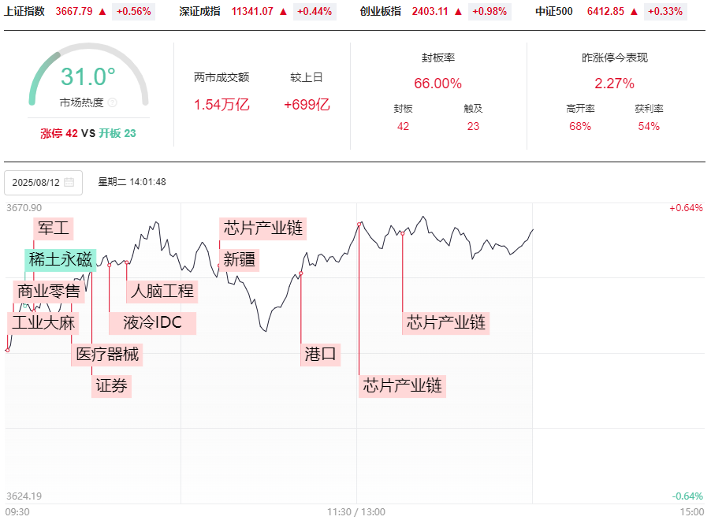Click the 证券 sector tag
This screenshot has height=524, width=711.
coord(111,386)
